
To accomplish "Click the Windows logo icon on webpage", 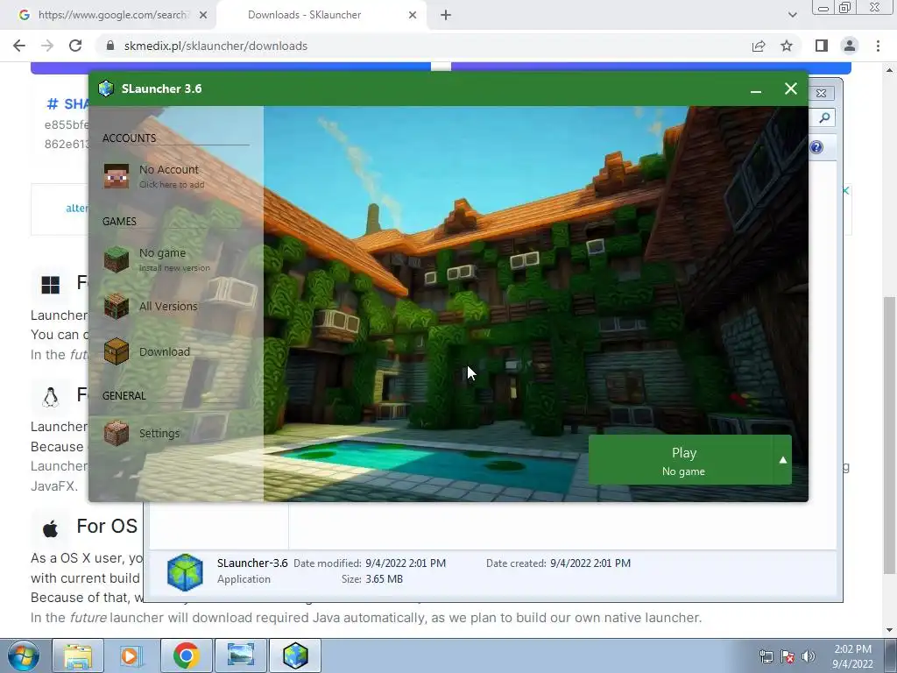I will (x=50, y=285).
